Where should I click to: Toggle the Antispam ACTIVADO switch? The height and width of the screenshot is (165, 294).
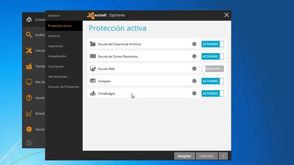(213, 81)
